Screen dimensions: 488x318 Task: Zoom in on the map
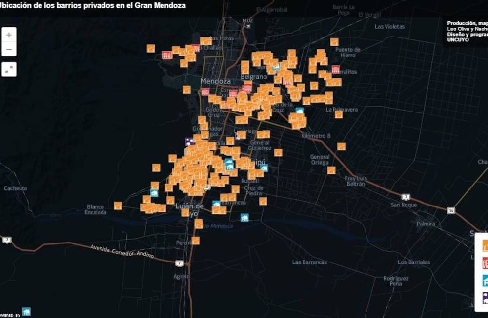pos(8,35)
